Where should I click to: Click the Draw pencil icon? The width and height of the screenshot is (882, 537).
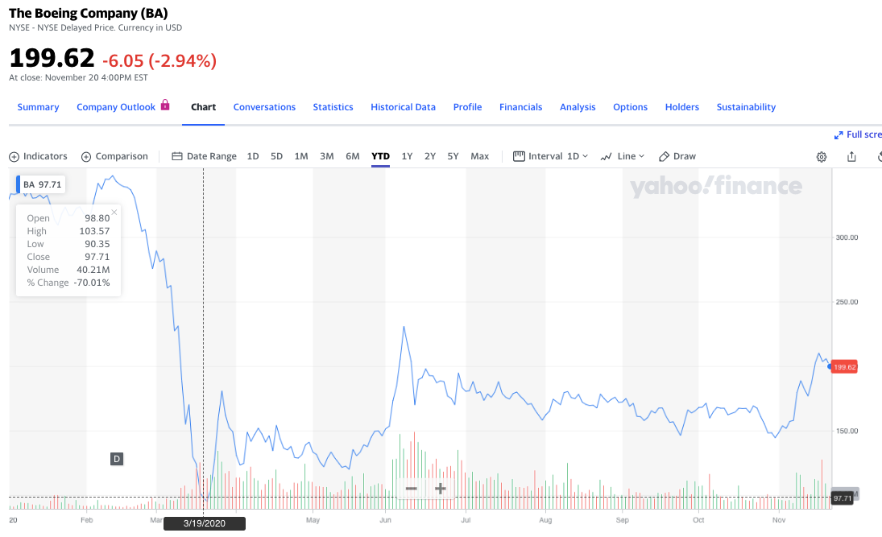click(x=664, y=156)
